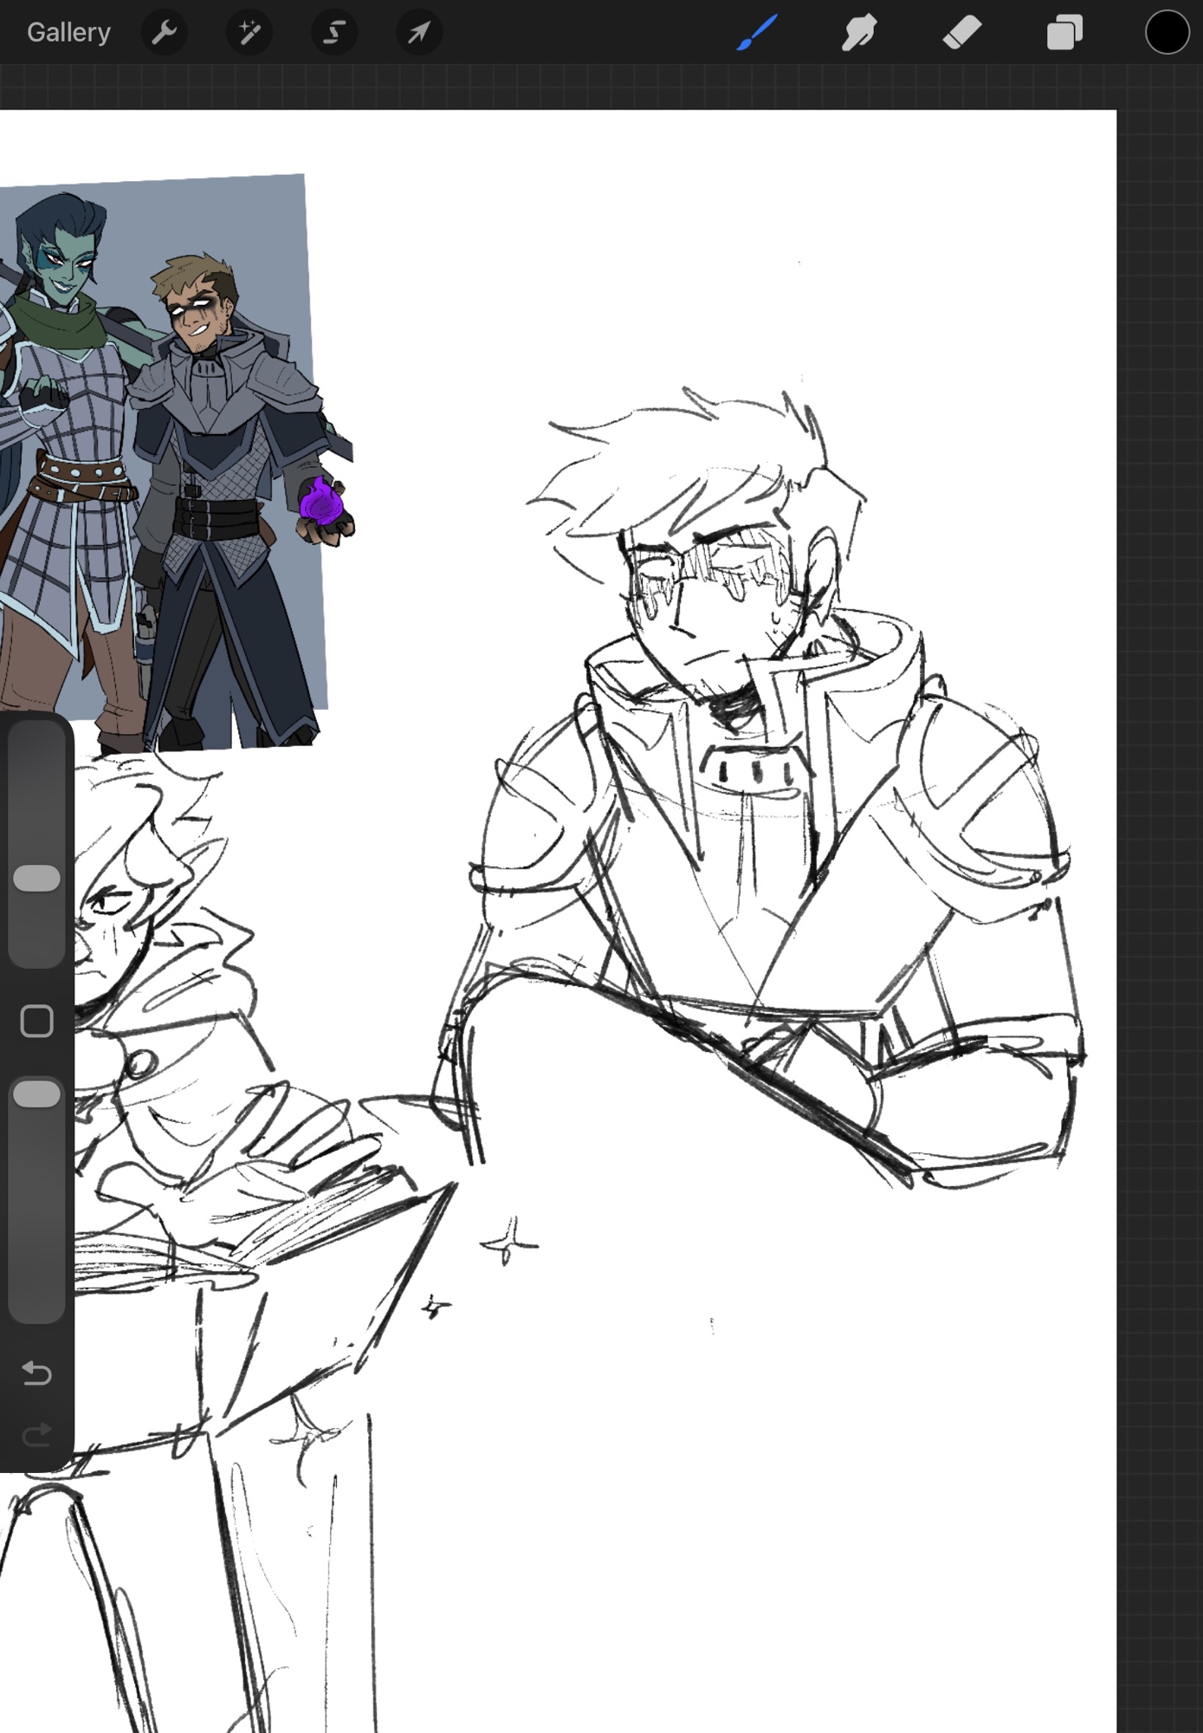Open the Layers panel
1203x1733 pixels.
pos(1064,33)
